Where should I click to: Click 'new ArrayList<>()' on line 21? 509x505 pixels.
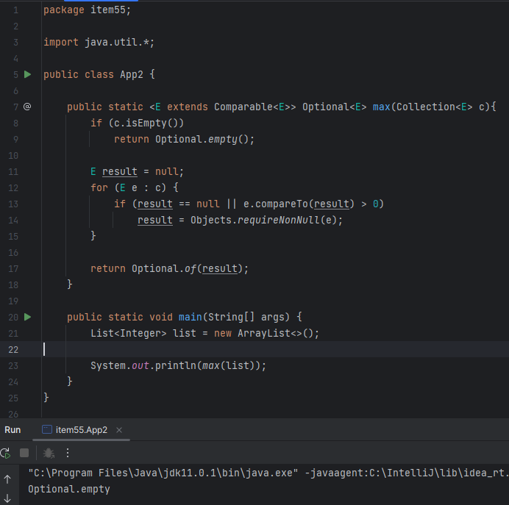coord(263,333)
